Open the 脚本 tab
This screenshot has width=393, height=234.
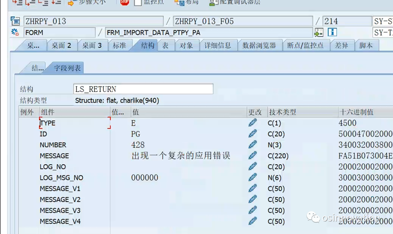(366, 45)
